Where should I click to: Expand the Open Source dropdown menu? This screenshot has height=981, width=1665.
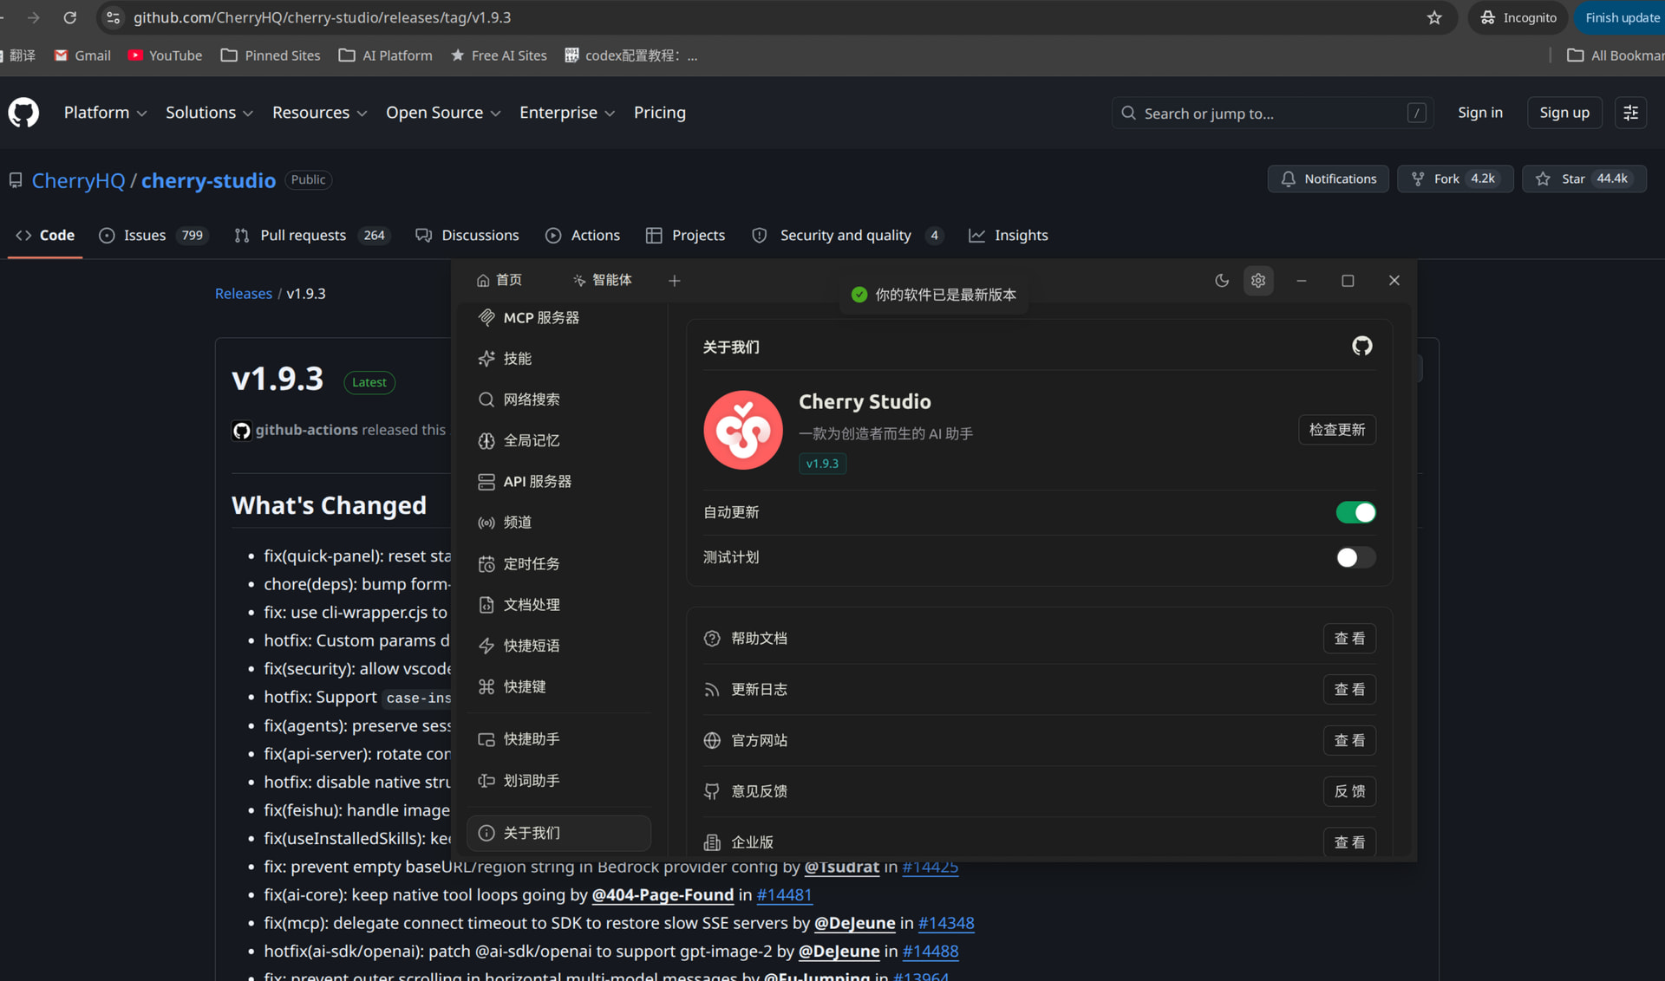click(443, 113)
